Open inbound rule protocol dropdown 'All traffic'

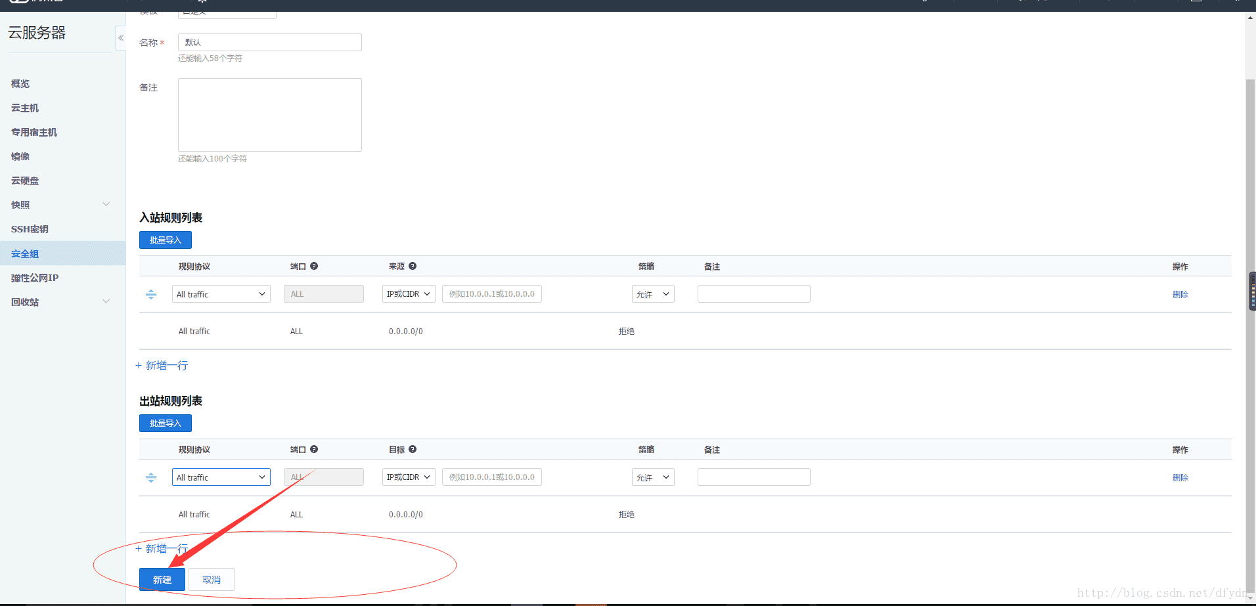point(221,294)
